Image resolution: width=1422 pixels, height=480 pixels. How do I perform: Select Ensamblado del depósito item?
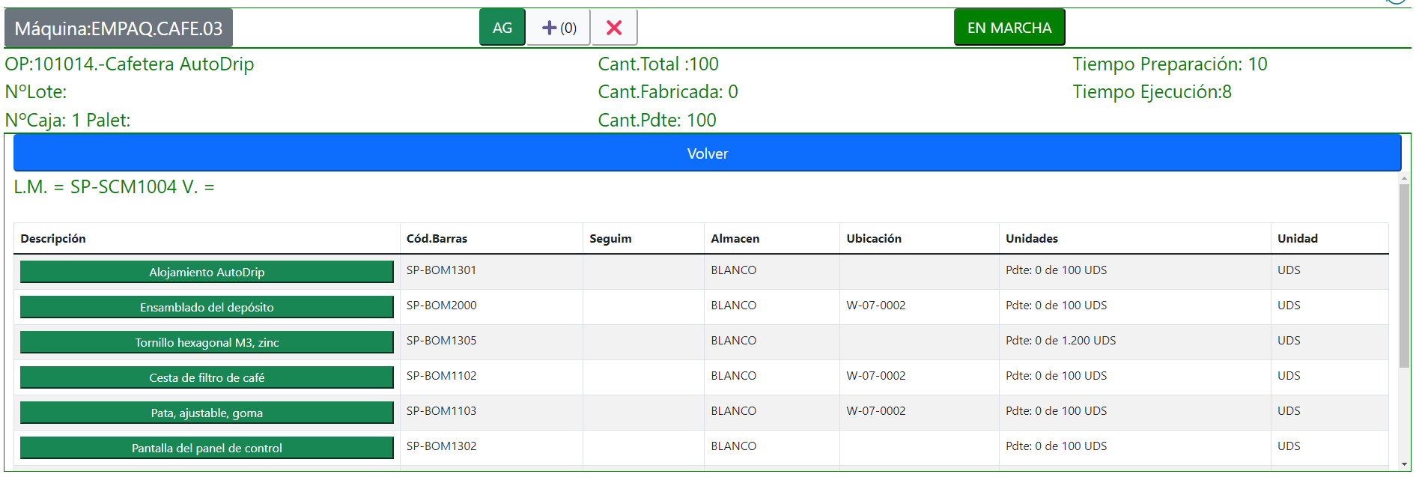tap(207, 307)
